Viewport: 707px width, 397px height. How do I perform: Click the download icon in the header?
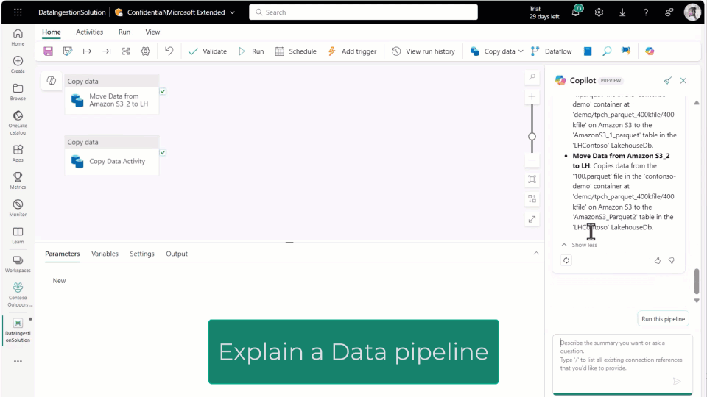coord(622,12)
